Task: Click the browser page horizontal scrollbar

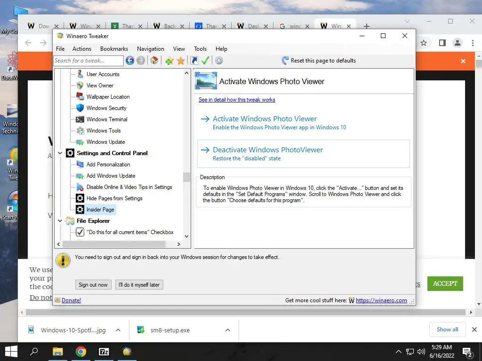Action: (x=246, y=313)
